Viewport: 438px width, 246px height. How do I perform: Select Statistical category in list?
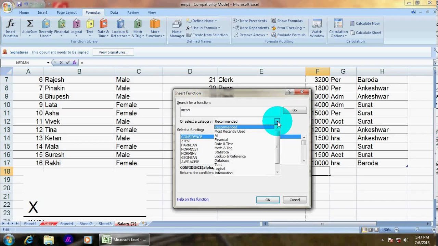click(x=244, y=152)
